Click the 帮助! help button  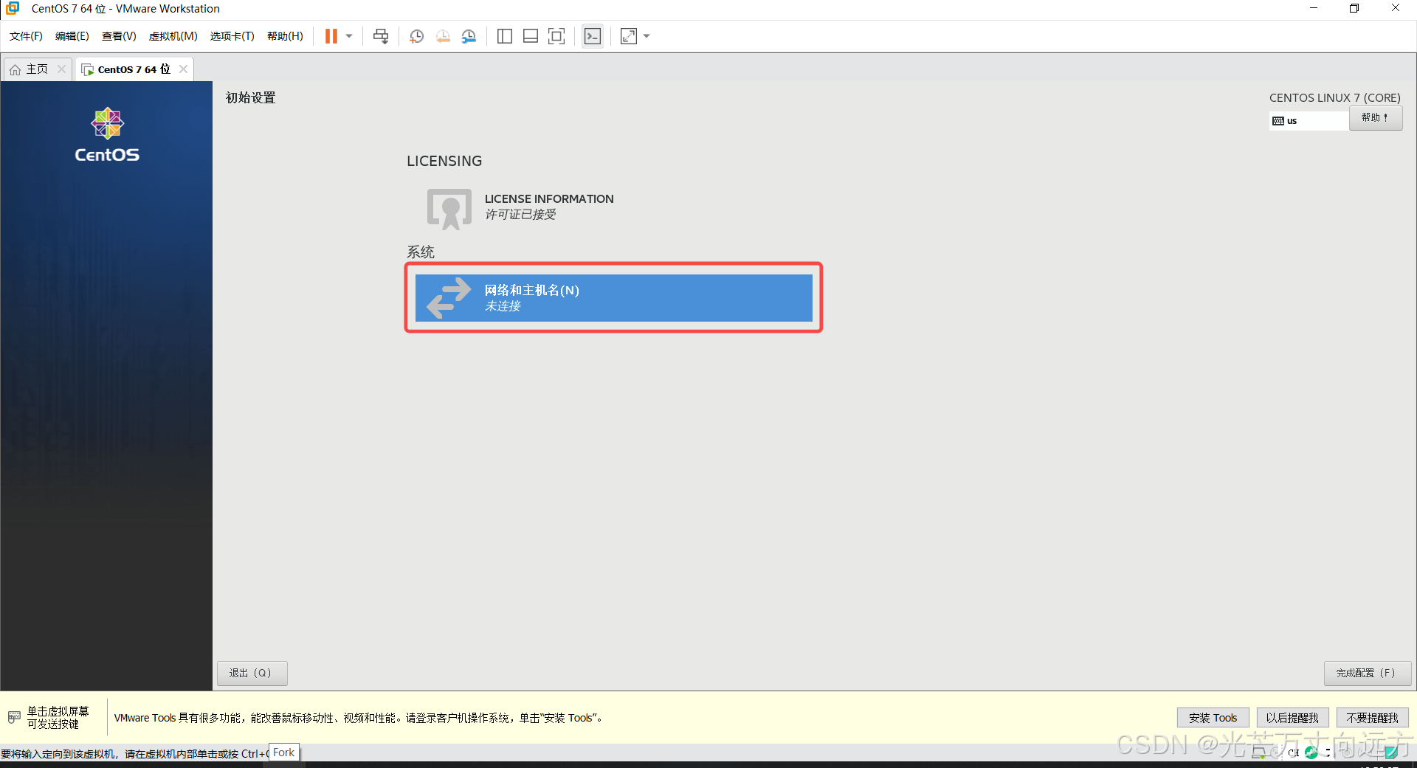tap(1375, 118)
